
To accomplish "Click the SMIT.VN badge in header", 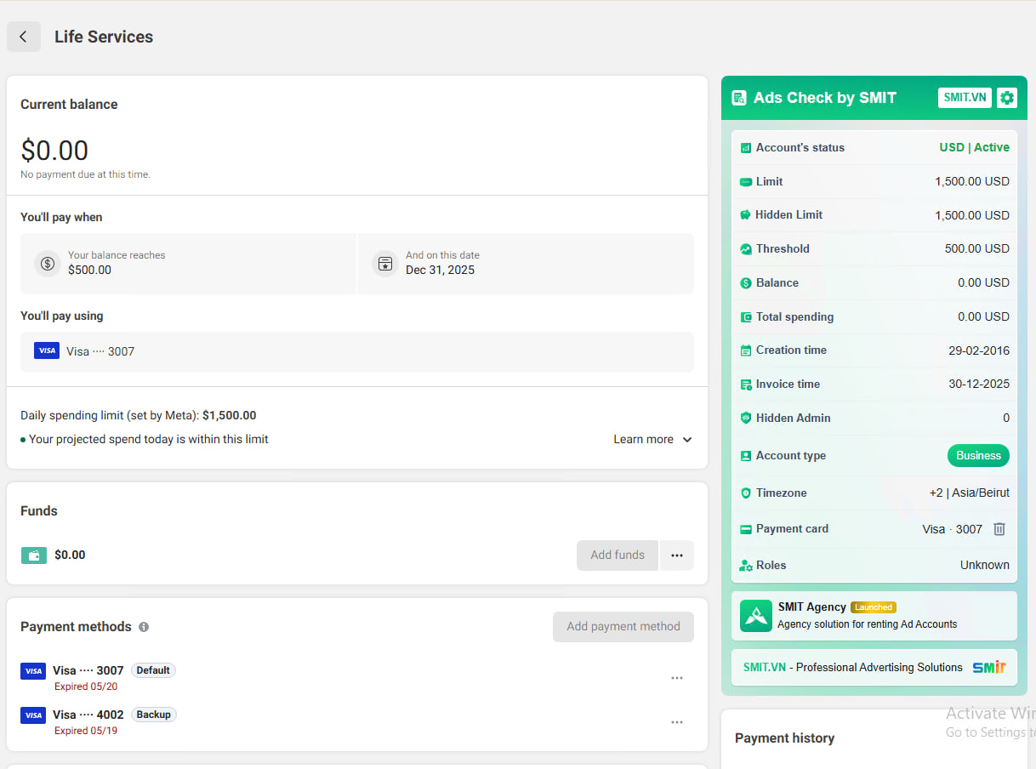I will click(x=965, y=98).
